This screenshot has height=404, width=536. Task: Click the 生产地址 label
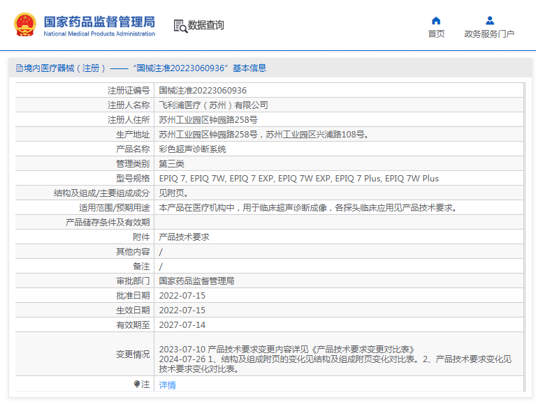click(x=133, y=135)
